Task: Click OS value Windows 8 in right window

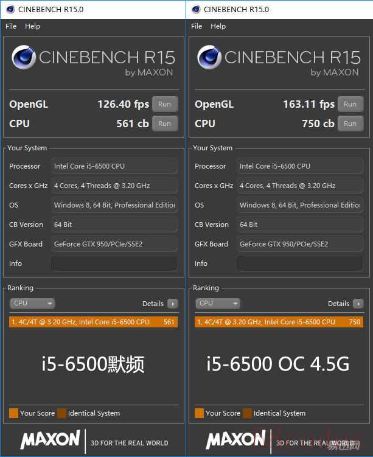Action: click(x=300, y=205)
